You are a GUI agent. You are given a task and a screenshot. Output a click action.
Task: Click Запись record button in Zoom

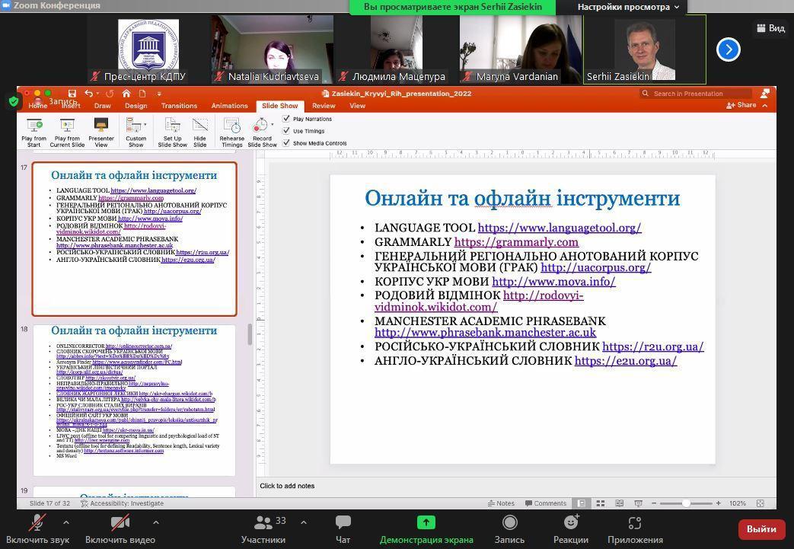(x=509, y=529)
